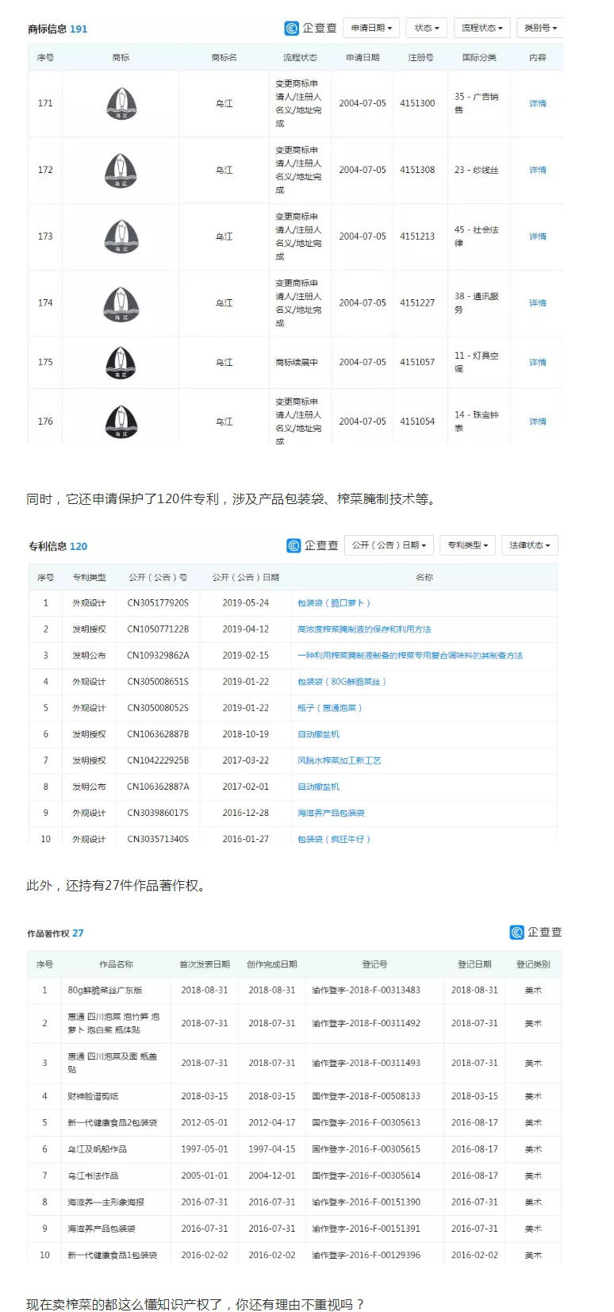This screenshot has height=1312, width=614.
Task: Select patent number CN105077122B
Action: click(158, 629)
